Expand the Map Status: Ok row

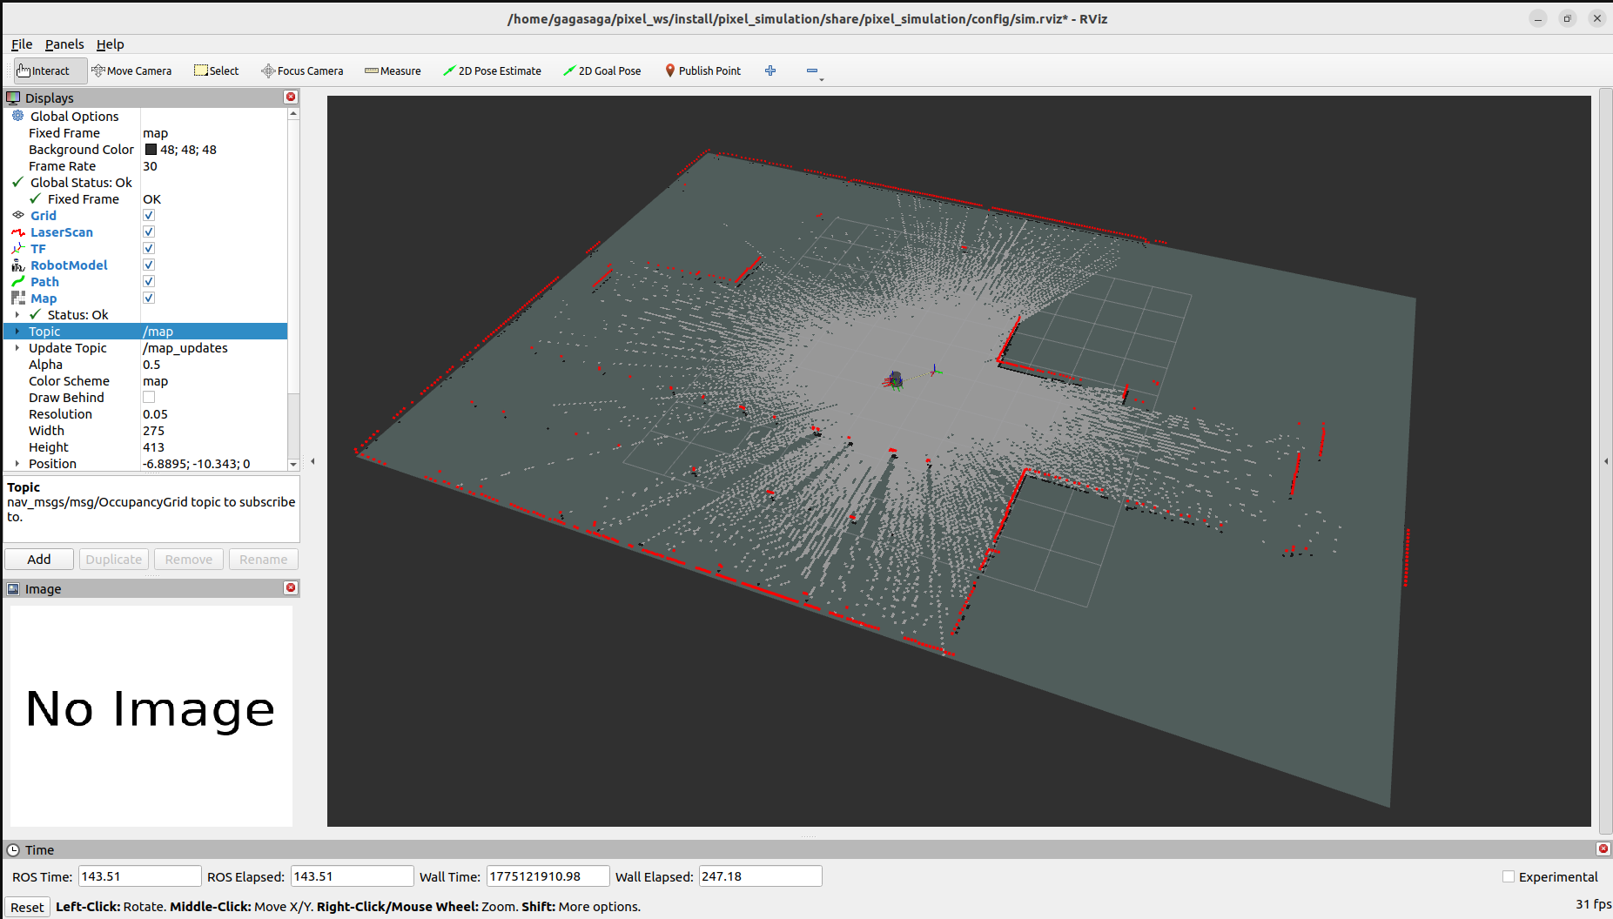click(17, 315)
